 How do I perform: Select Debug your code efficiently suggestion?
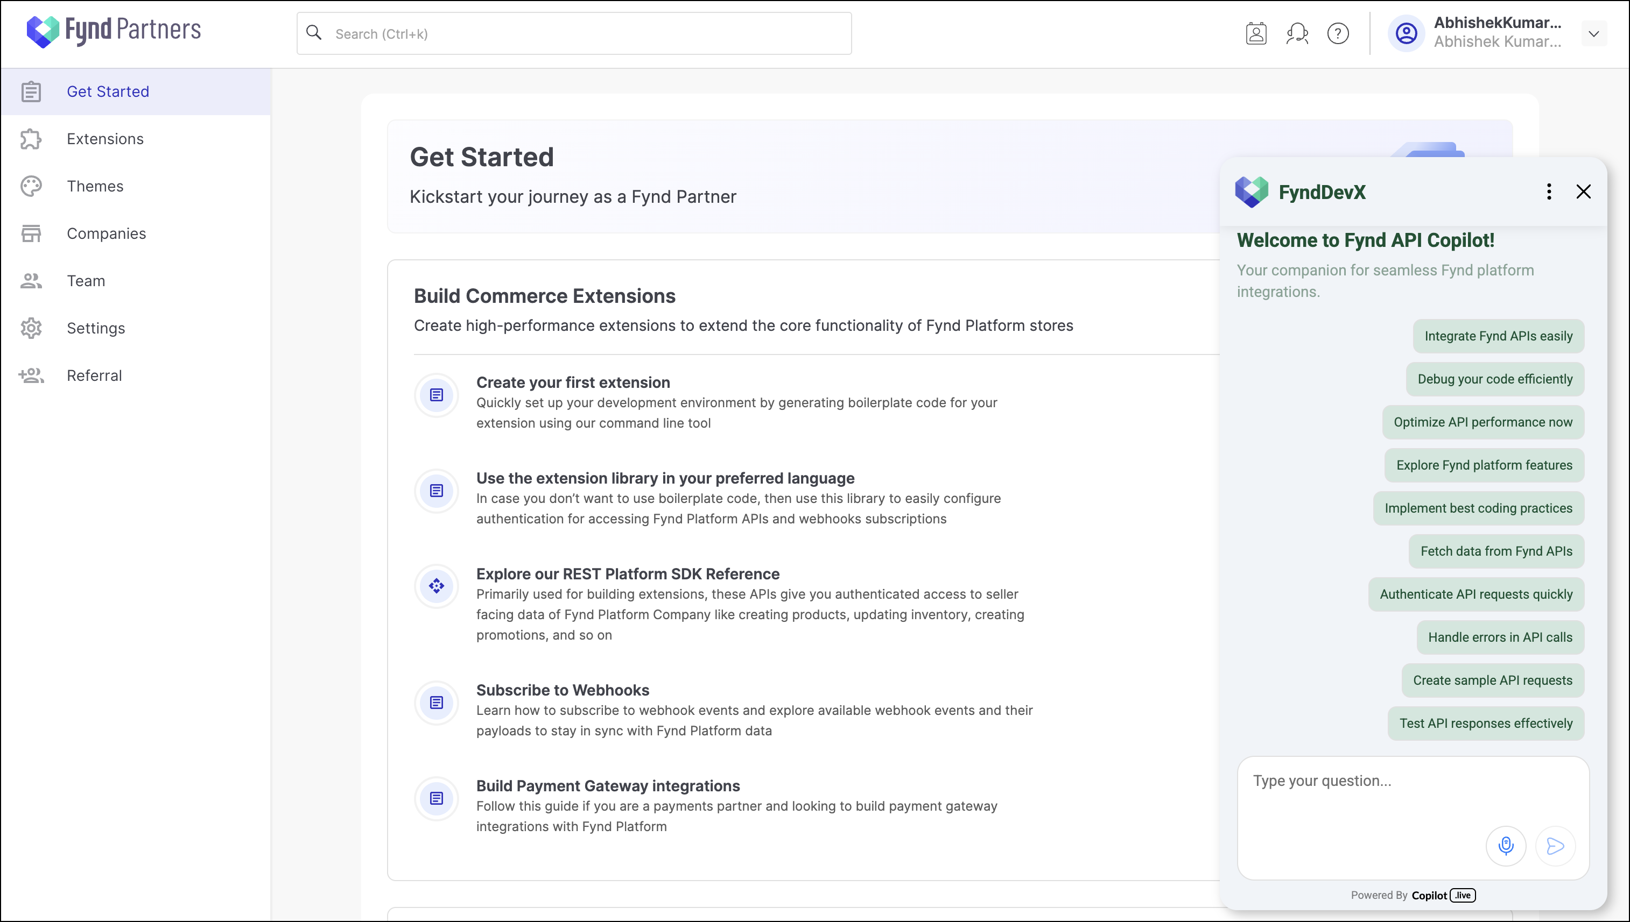pos(1494,379)
